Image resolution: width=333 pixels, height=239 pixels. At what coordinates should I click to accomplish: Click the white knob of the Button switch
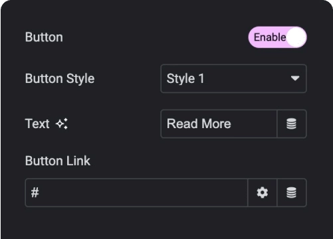click(x=296, y=37)
